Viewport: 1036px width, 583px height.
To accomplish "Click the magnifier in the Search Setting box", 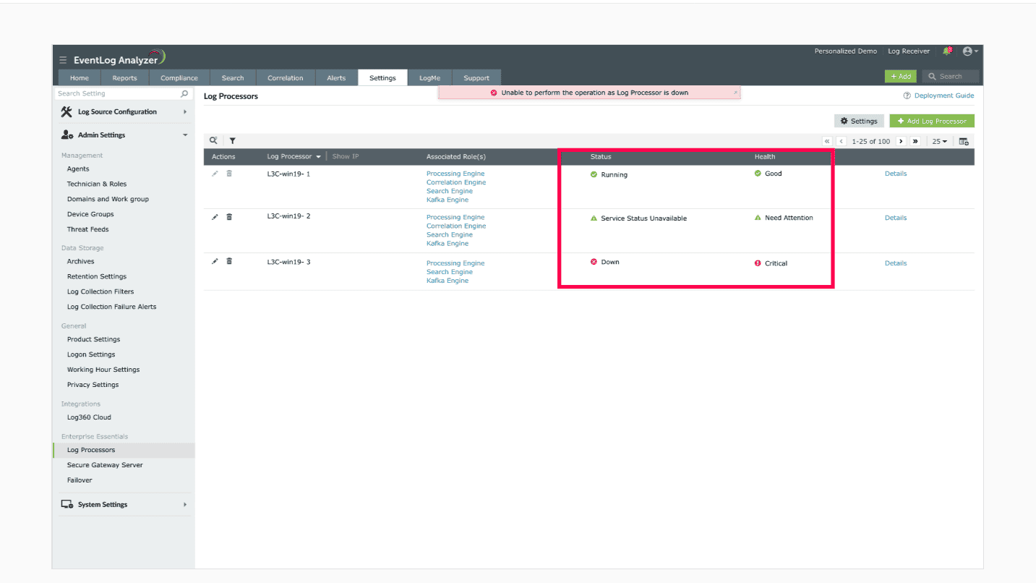I will (x=184, y=93).
